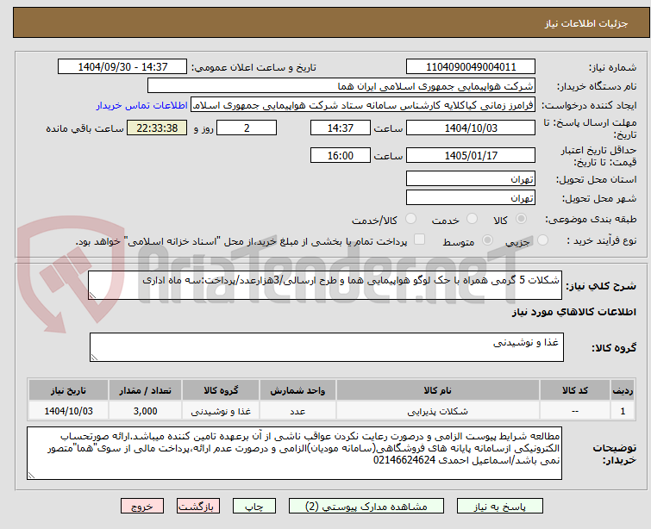Click the need date cell 1404/10/03
This screenshot has width=651, height=529.
pos(68,411)
